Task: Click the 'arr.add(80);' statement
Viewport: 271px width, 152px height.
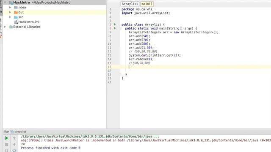Action: (139, 44)
